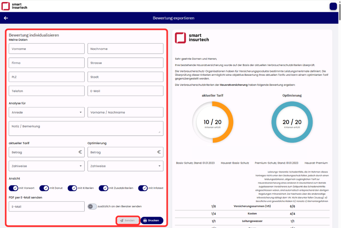Turn off the 'mit Donut' switch
341x228 pixels.
tap(44, 188)
